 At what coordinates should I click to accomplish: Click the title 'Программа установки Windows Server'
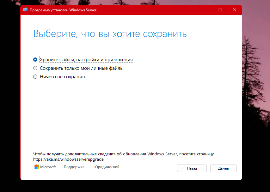(63, 10)
